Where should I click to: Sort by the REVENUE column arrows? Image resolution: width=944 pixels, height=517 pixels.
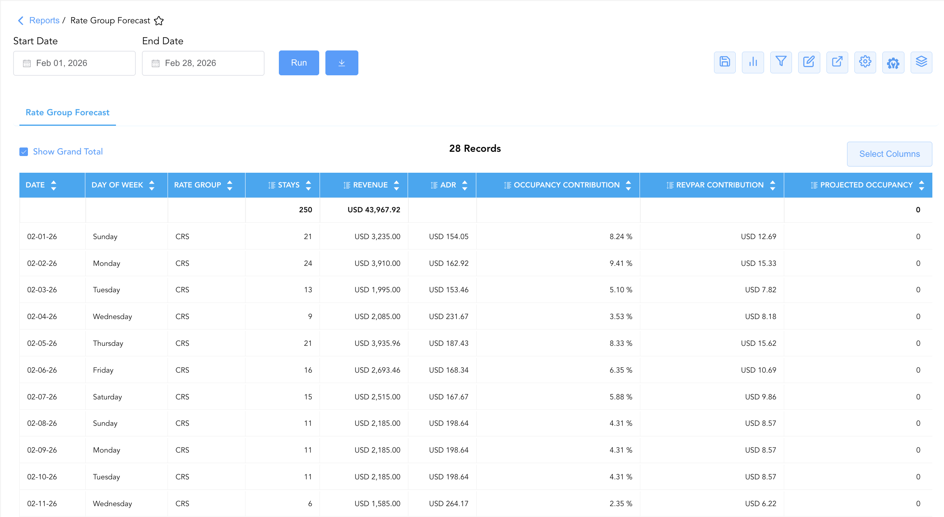coord(396,185)
